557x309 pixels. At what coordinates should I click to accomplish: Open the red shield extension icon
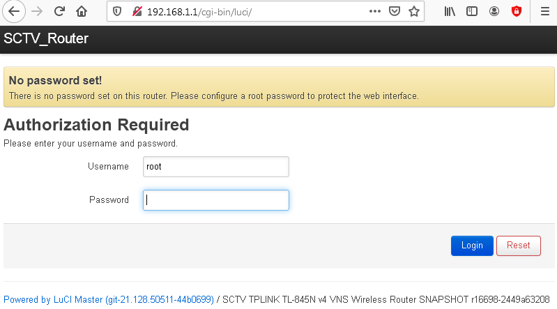click(x=517, y=12)
